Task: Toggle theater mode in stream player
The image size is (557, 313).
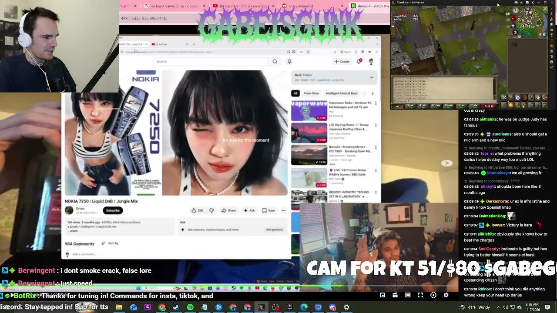Action: tap(408, 295)
